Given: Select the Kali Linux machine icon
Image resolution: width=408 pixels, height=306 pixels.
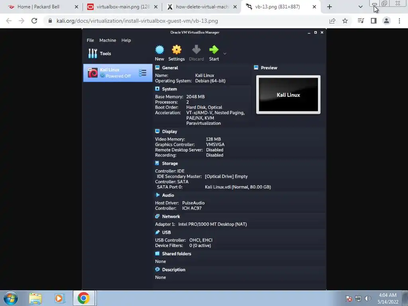Looking at the screenshot, I should [92, 73].
